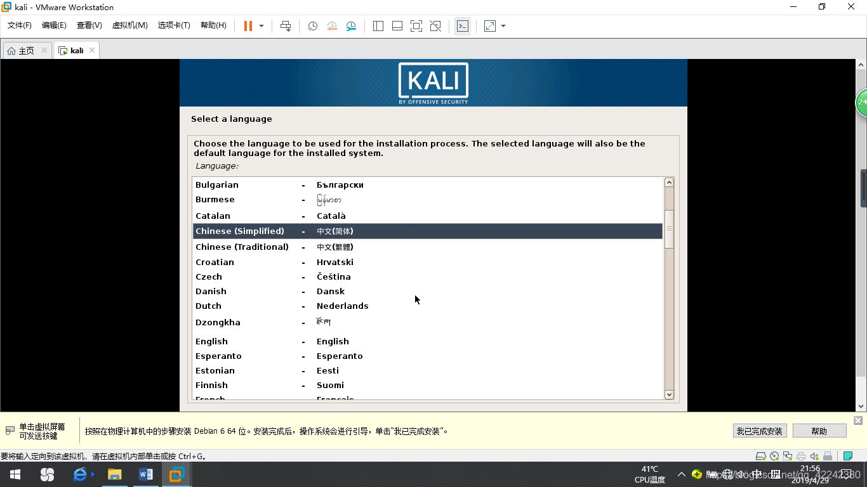The image size is (867, 487).
Task: Close the 主页 tab
Action: [x=44, y=50]
